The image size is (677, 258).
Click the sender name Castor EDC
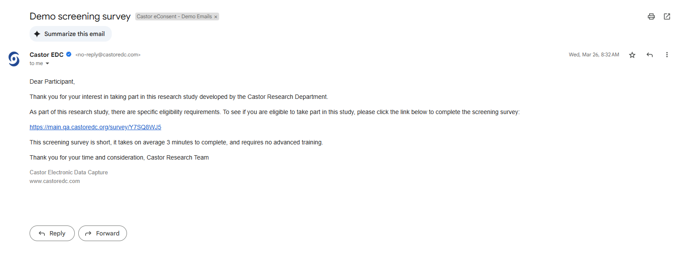coord(47,55)
